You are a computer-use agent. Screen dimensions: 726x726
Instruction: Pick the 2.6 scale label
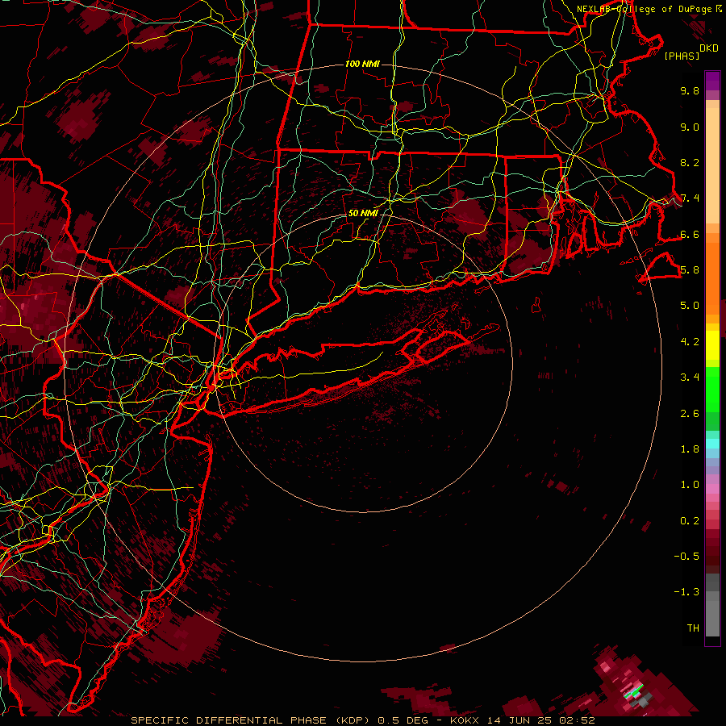pos(690,414)
